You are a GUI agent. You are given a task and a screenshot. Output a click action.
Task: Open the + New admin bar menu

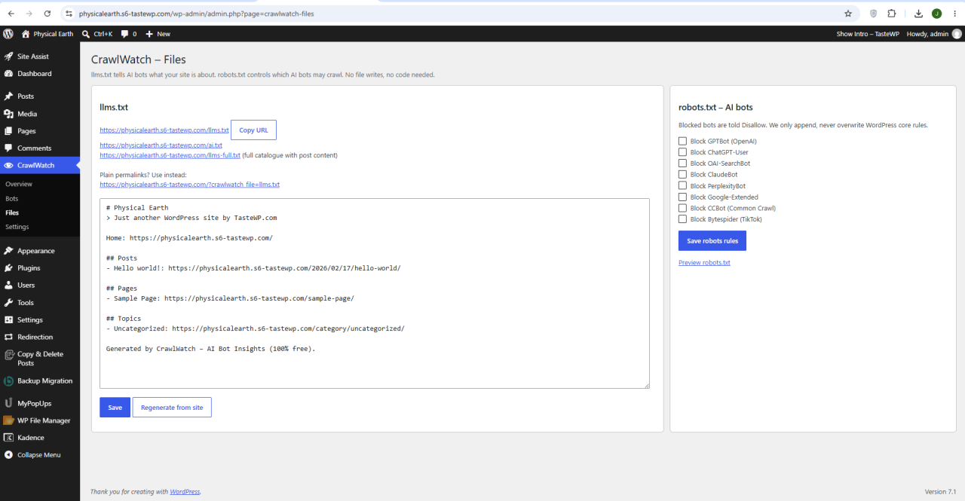tap(158, 34)
